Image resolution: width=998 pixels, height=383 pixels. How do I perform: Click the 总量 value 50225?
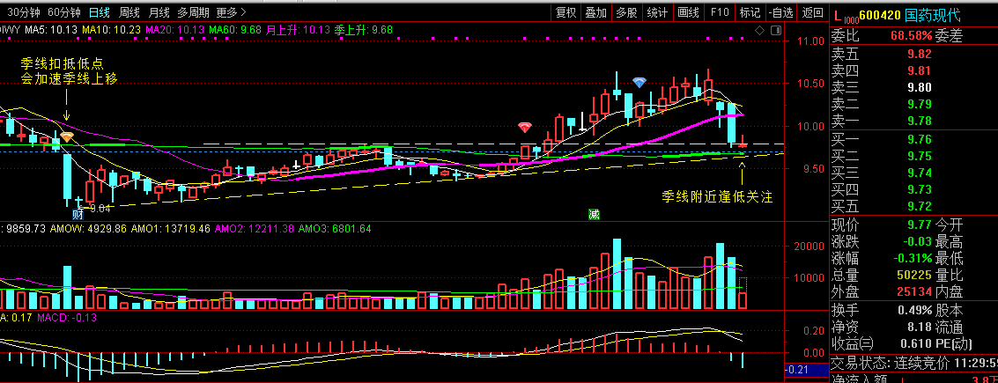pos(914,276)
